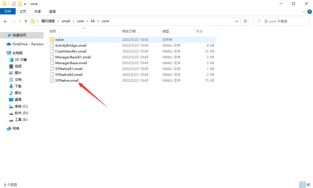Open address bar history dropdown
Viewport: 313px width, 188px height.
tap(237, 21)
